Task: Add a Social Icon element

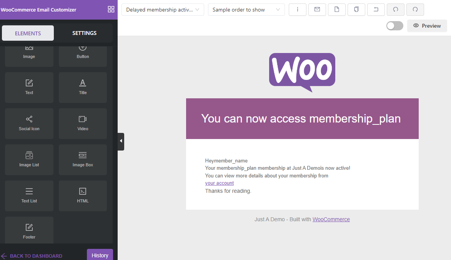Action: click(29, 124)
